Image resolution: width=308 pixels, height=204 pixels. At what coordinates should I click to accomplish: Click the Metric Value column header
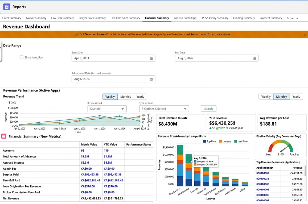click(x=89, y=144)
